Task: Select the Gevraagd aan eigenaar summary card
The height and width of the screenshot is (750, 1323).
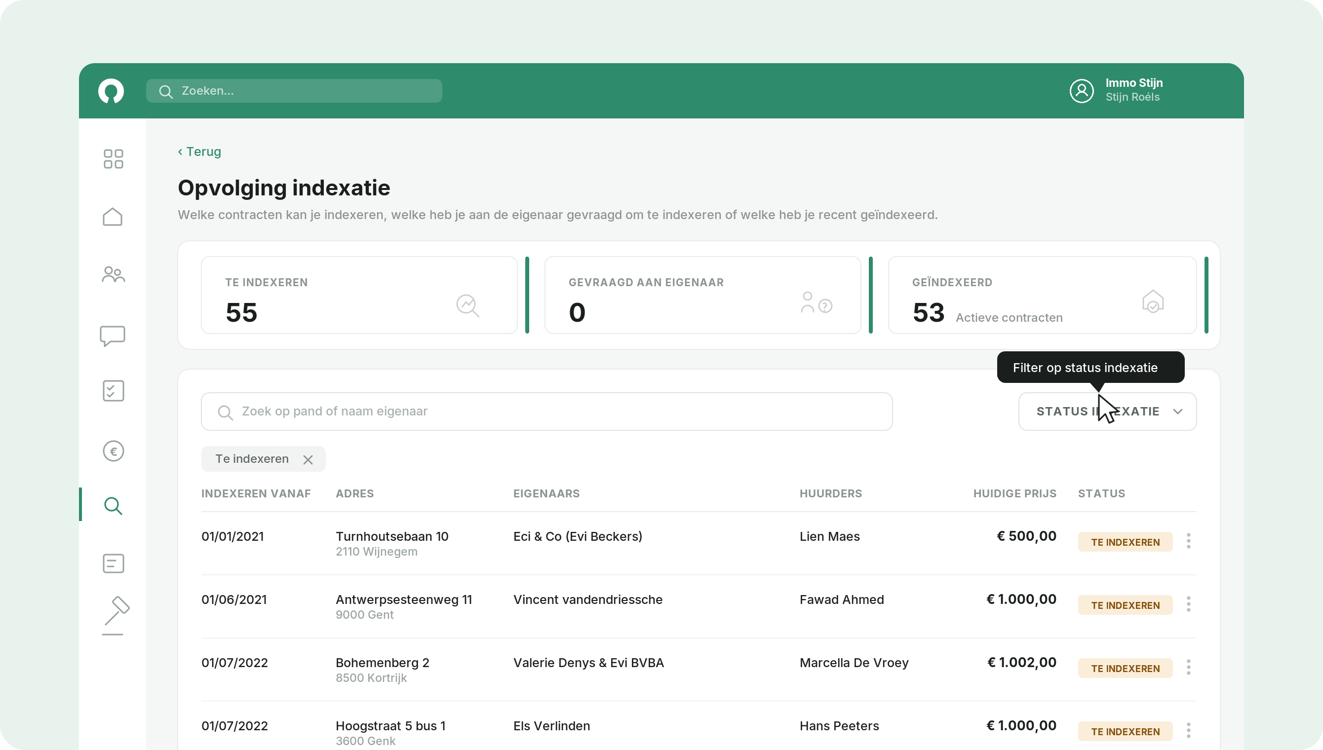Action: pos(702,295)
